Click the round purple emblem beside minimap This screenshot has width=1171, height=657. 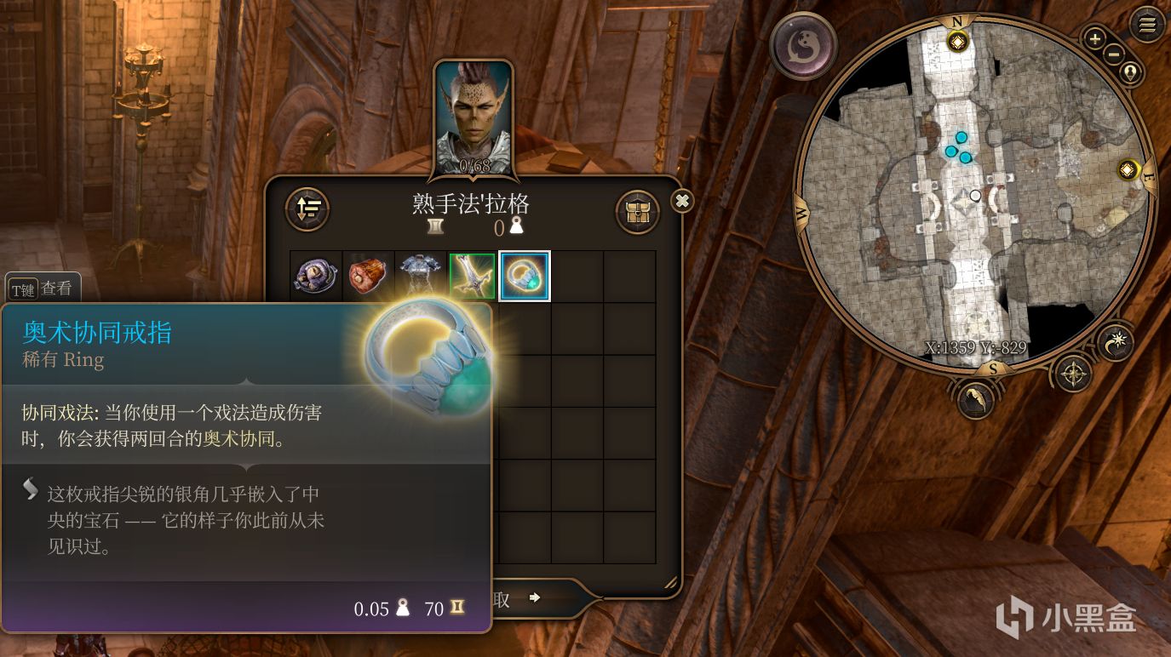[803, 47]
